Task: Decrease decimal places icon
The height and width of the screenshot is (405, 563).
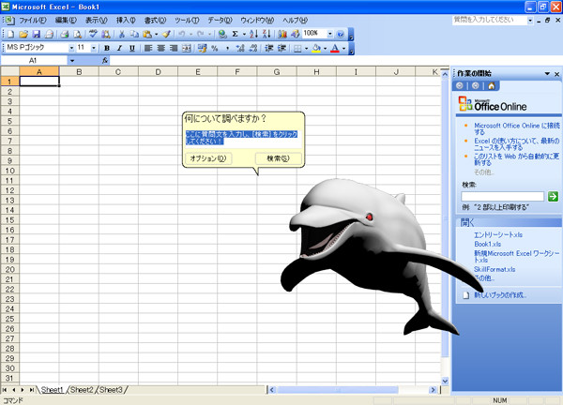Action: [253, 48]
